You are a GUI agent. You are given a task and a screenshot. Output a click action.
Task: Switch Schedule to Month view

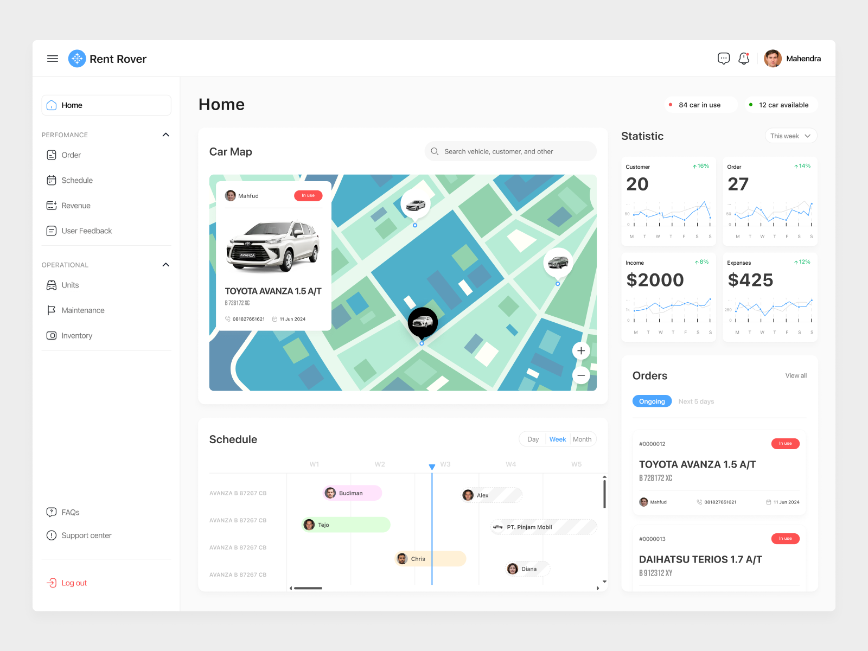[x=582, y=439]
